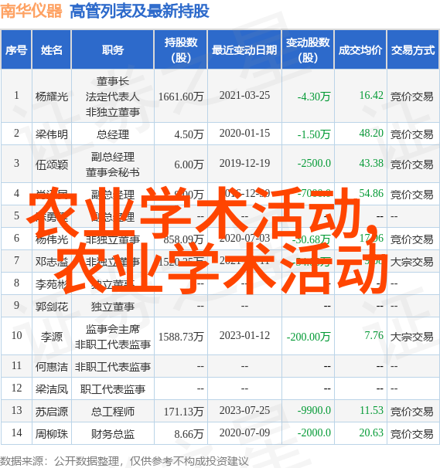Click the change value -200.00万
440x468 pixels.
click(x=309, y=337)
